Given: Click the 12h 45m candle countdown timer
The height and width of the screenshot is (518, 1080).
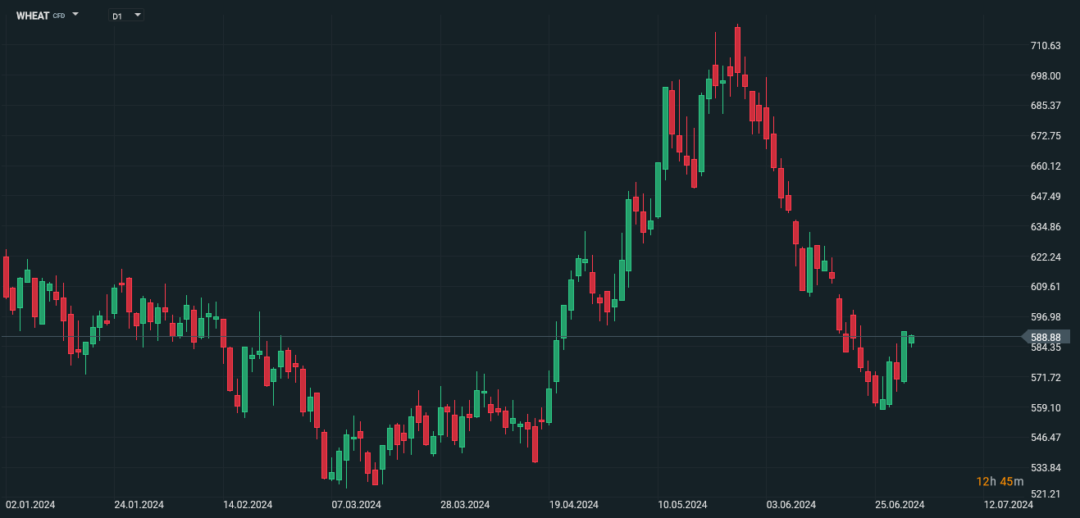Looking at the screenshot, I should click(1000, 482).
